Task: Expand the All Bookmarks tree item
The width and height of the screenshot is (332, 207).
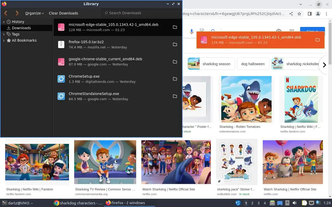Action: (x=4, y=40)
